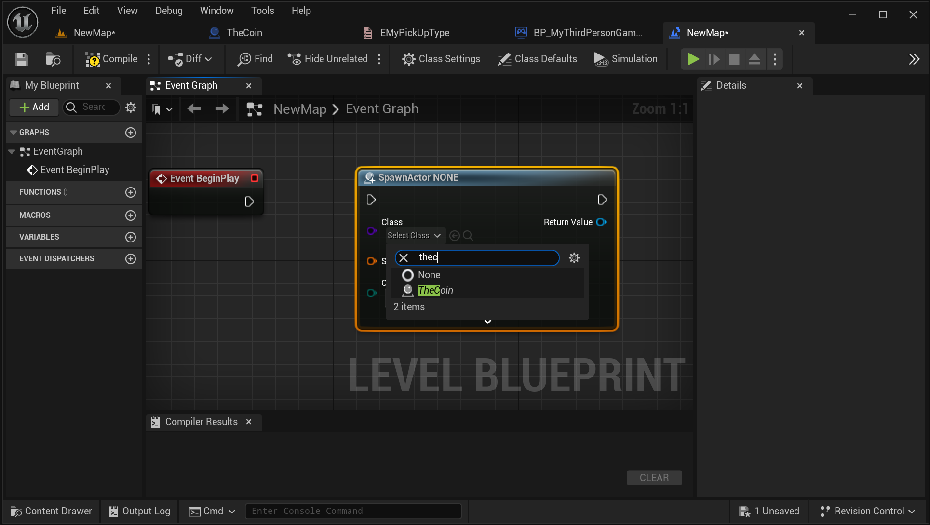This screenshot has width=930, height=525.
Task: Open the Window menu
Action: pyautogui.click(x=216, y=11)
